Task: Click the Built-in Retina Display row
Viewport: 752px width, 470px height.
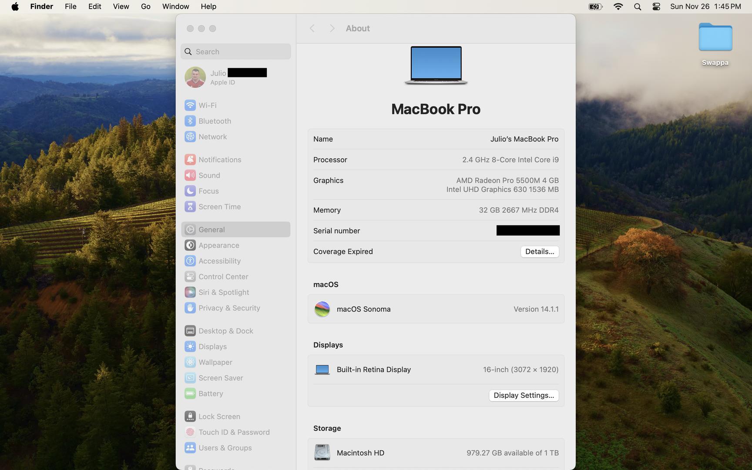Action: 436,370
